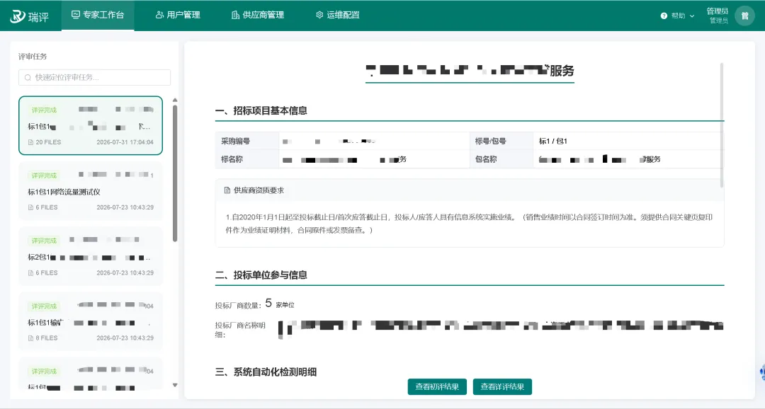The image size is (765, 409).
Task: Open the 用户管理 menu
Action: pos(178,15)
